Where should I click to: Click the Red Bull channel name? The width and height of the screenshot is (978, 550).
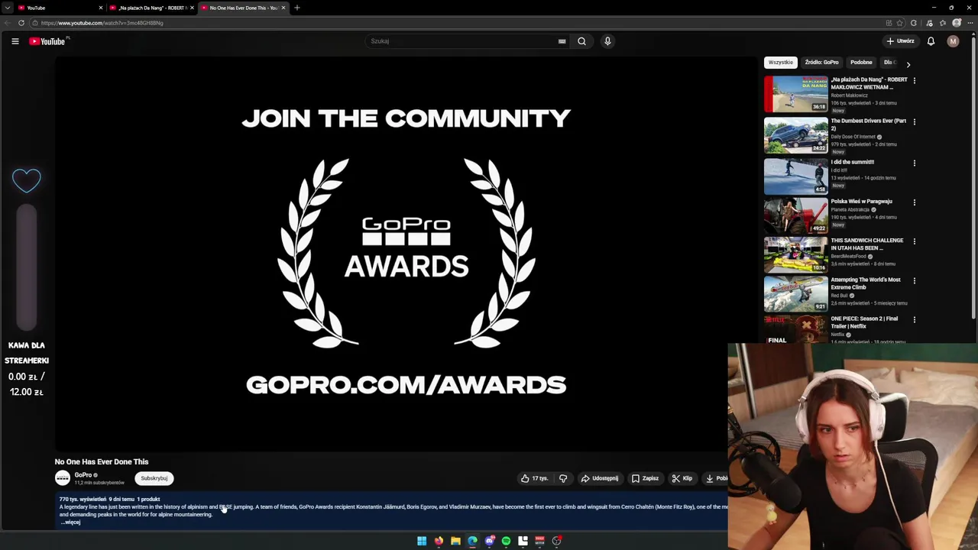point(839,296)
